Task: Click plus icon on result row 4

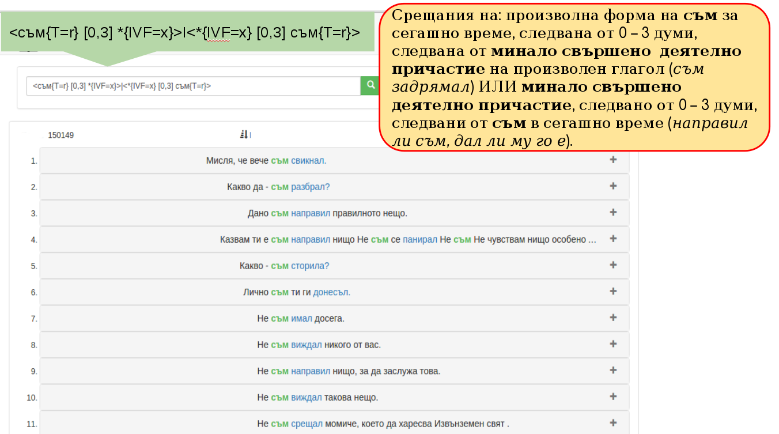Action: point(613,239)
